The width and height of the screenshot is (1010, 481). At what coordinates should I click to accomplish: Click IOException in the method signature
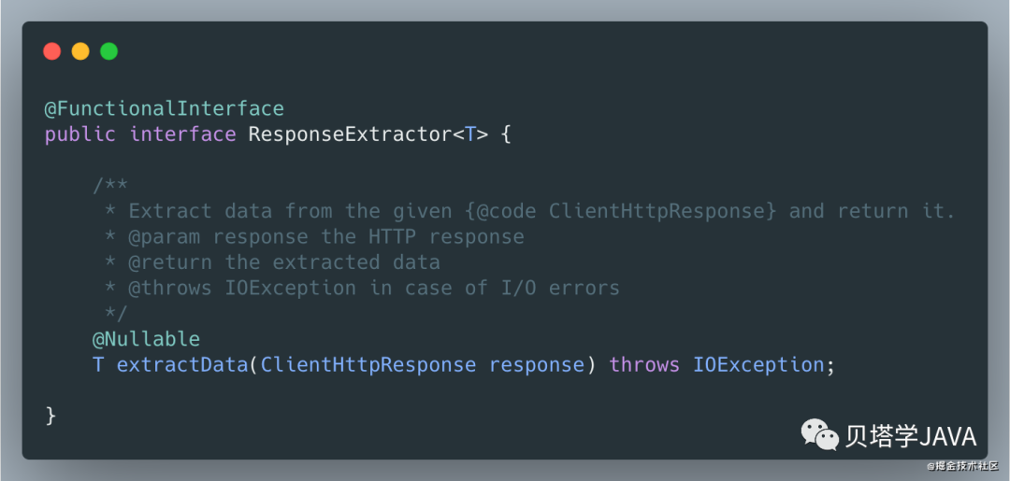pos(758,364)
